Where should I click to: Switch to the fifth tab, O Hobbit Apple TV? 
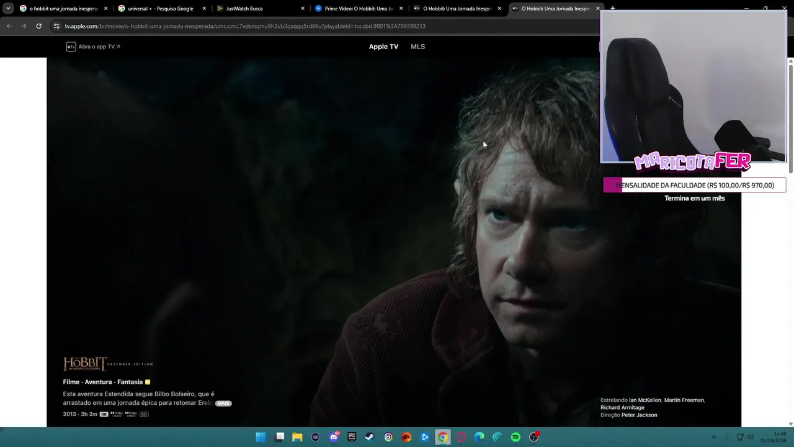457,9
